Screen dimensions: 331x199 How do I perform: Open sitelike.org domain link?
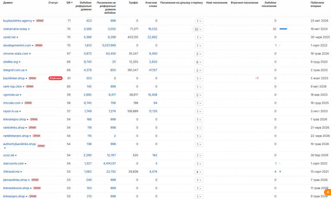point(10,62)
